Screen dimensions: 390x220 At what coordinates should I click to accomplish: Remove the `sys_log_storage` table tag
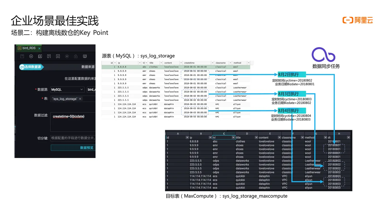[x=80, y=99]
